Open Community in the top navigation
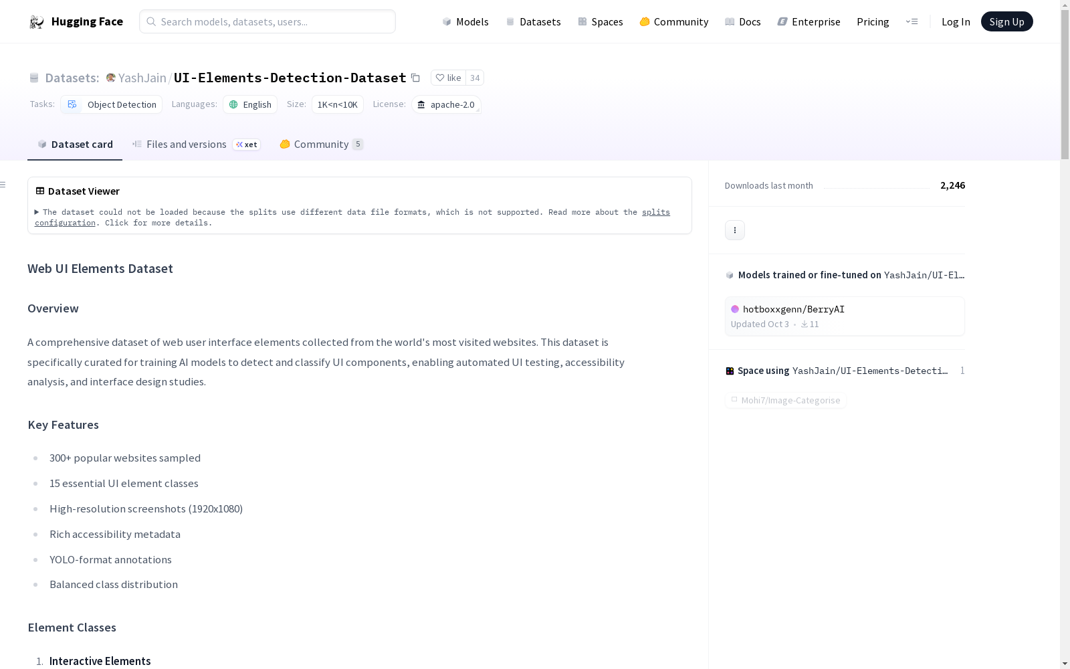This screenshot has height=669, width=1070. [674, 21]
